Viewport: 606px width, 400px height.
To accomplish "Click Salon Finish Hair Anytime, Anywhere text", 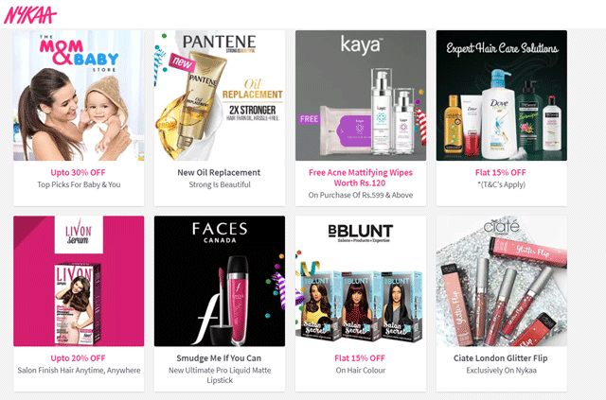I will coord(79,371).
